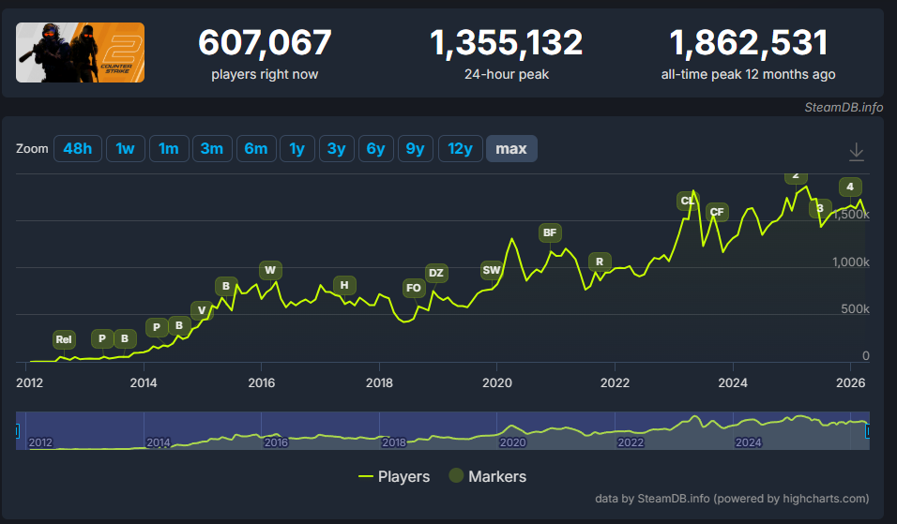Toggle the Players series in the legend
Image resolution: width=897 pixels, height=524 pixels.
pos(394,476)
